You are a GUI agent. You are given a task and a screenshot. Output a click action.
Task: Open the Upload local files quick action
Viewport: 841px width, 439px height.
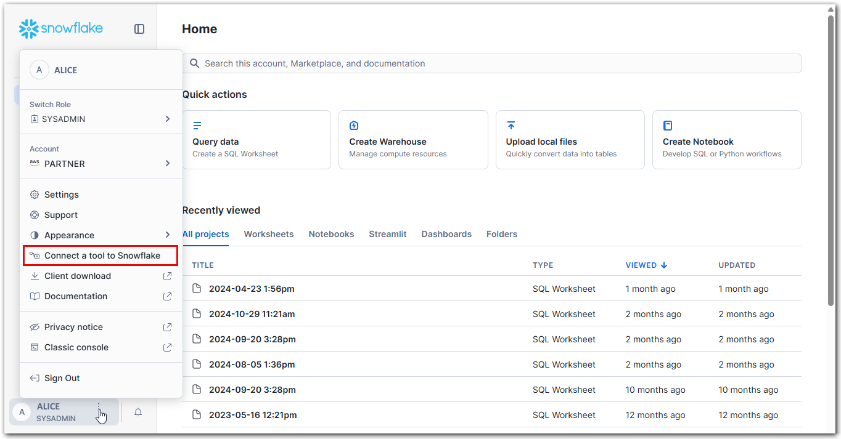(x=570, y=140)
